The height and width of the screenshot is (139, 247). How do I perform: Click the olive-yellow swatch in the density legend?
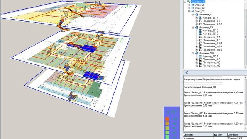point(167,128)
